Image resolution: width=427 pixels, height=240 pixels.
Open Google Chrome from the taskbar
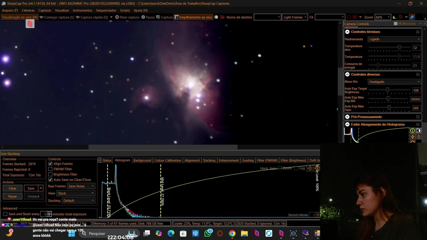coord(232,233)
